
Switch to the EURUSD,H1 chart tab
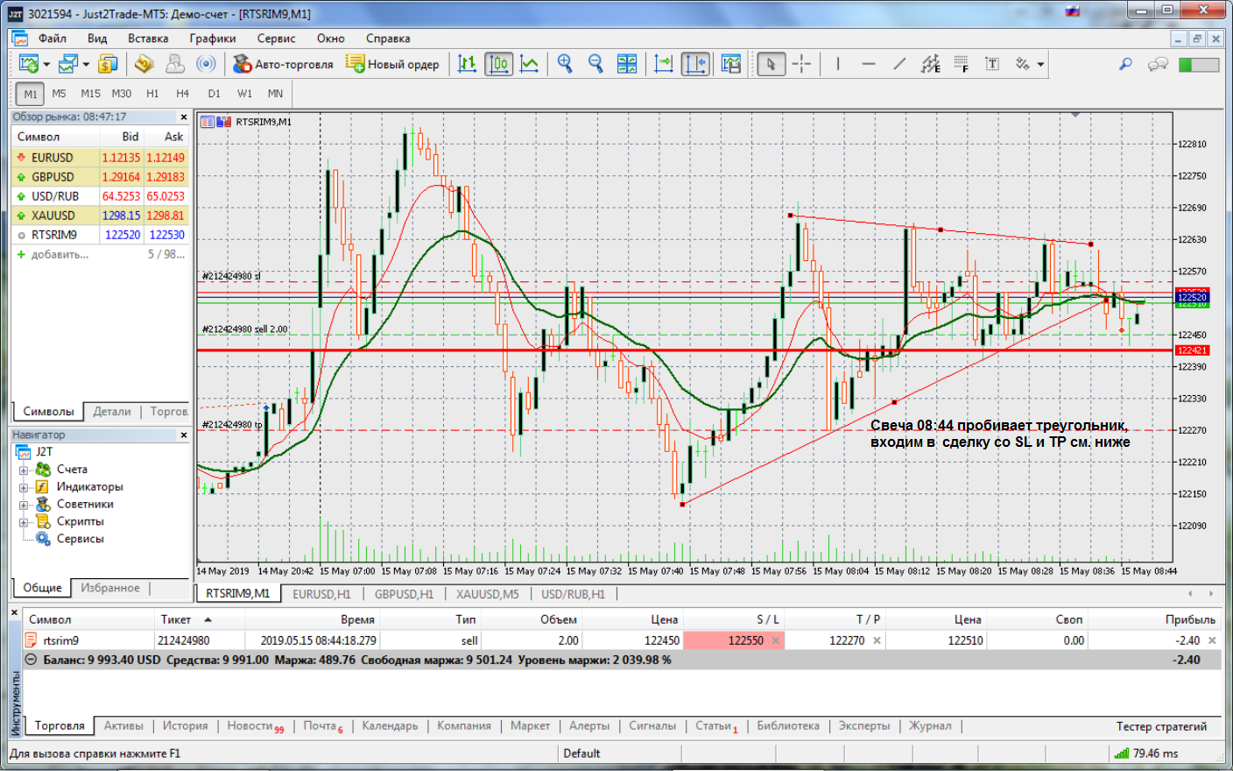[x=321, y=594]
